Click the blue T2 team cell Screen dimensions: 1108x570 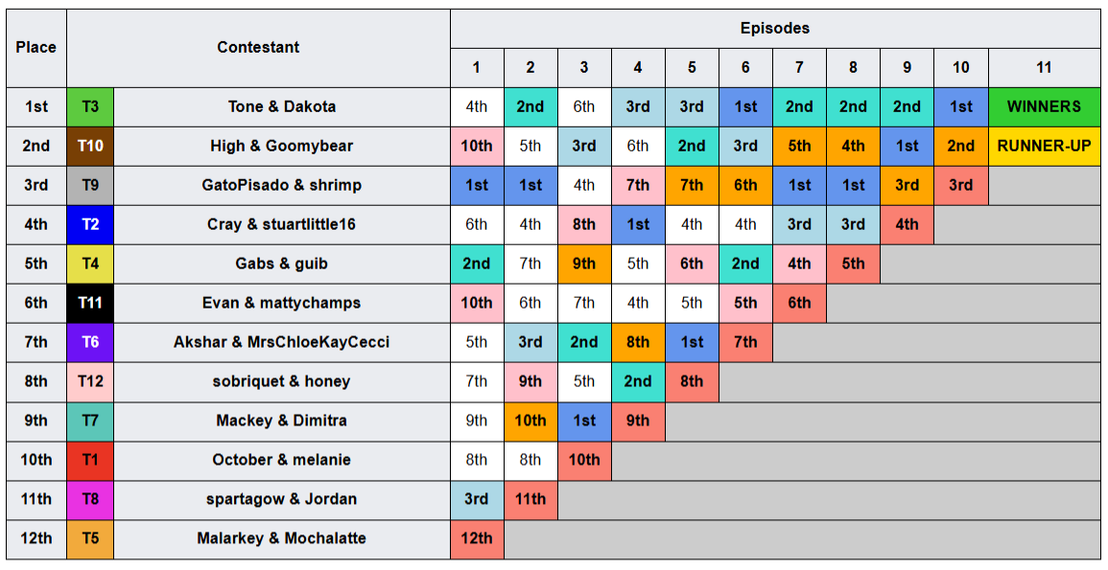click(90, 224)
